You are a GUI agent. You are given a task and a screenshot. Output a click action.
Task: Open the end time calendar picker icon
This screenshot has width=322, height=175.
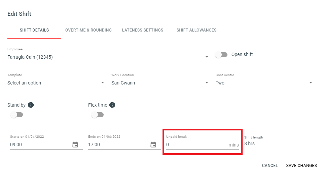(x=153, y=144)
